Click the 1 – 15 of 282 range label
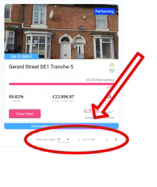Viewport: 157px width, 187px height. point(86,140)
